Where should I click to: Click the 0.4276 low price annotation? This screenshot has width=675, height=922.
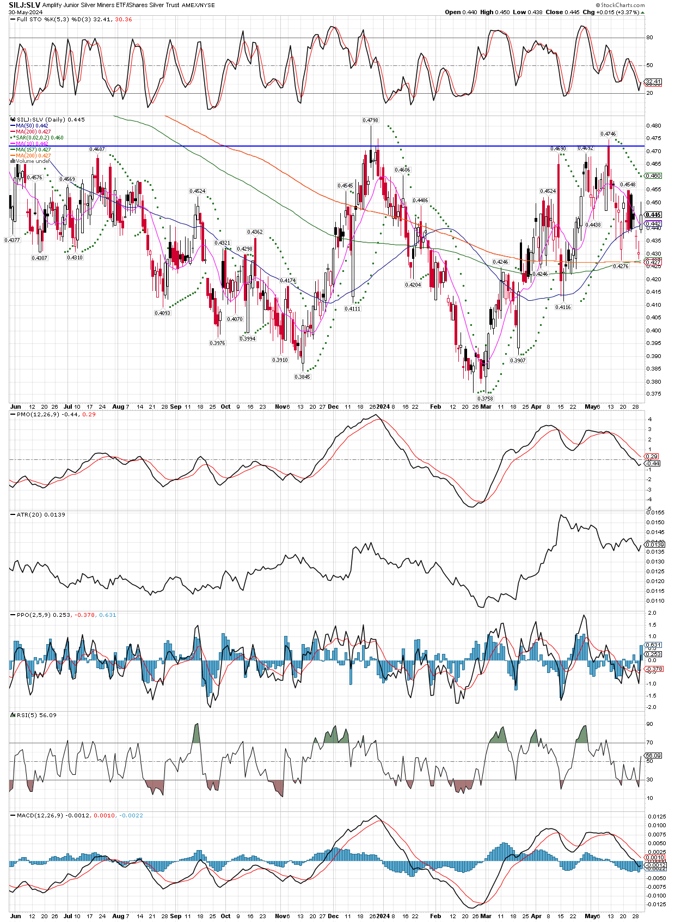pos(621,266)
